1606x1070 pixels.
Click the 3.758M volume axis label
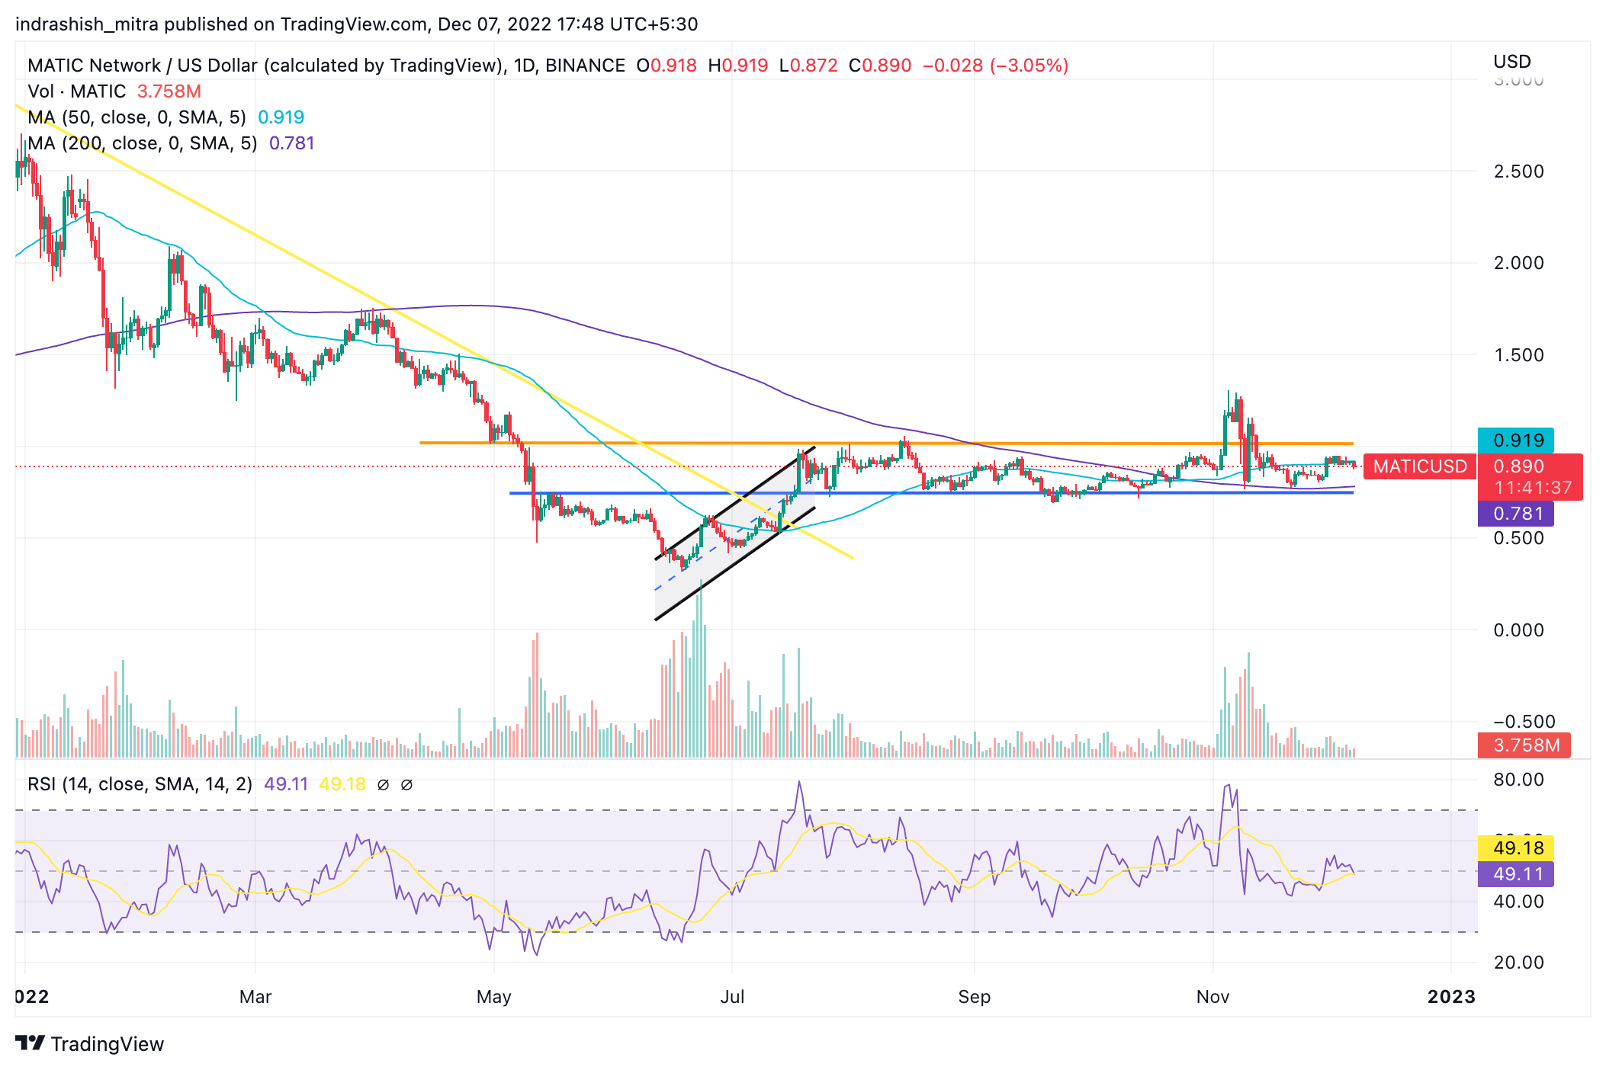click(x=1524, y=745)
